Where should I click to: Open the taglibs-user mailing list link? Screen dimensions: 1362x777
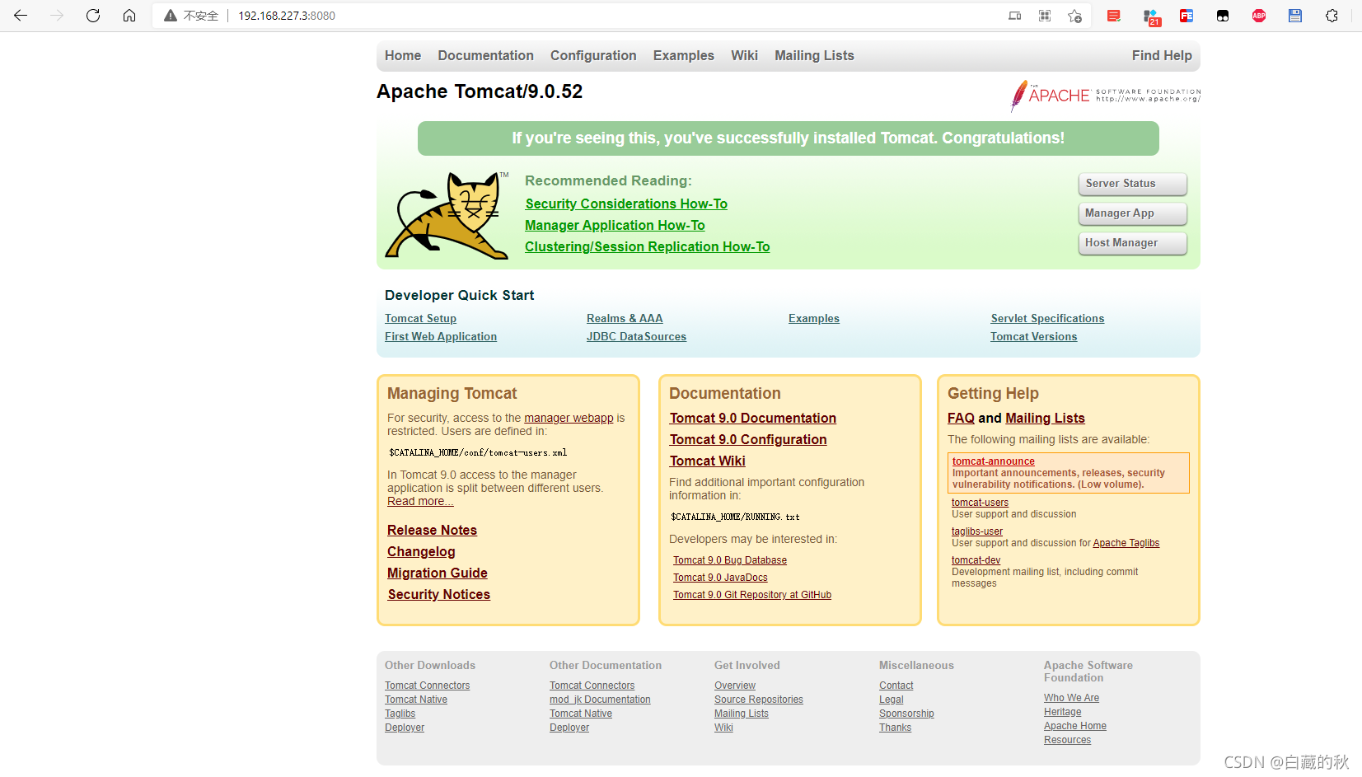click(977, 531)
